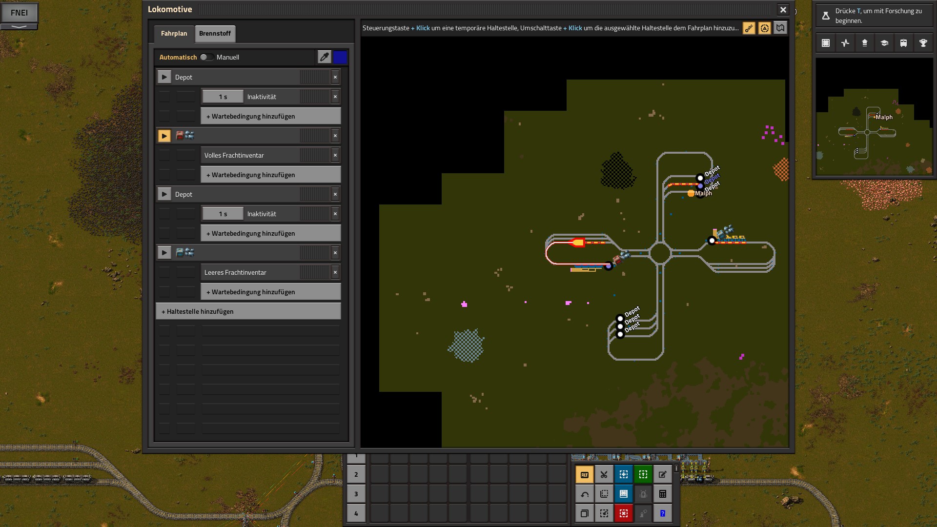Open the trains overview icon

pyautogui.click(x=903, y=43)
